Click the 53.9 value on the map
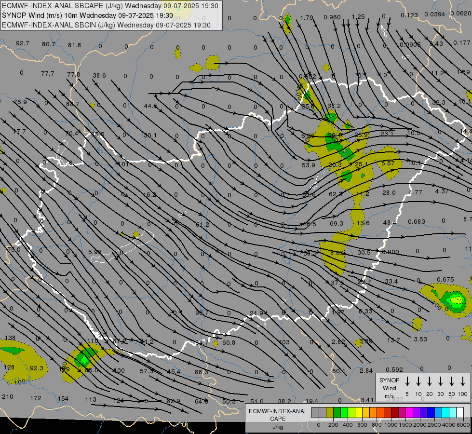This screenshot has width=472, height=434. [x=308, y=165]
